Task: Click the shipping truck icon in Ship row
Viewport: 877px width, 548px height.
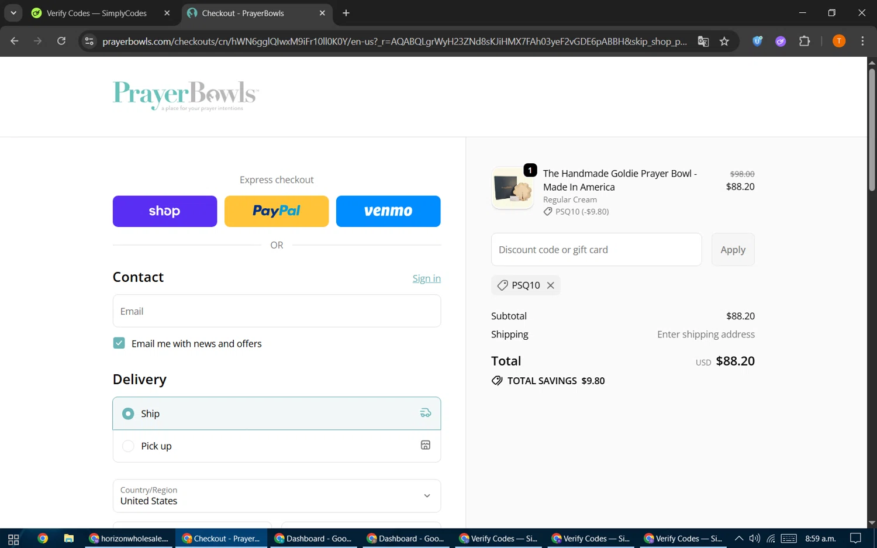Action: (x=426, y=413)
